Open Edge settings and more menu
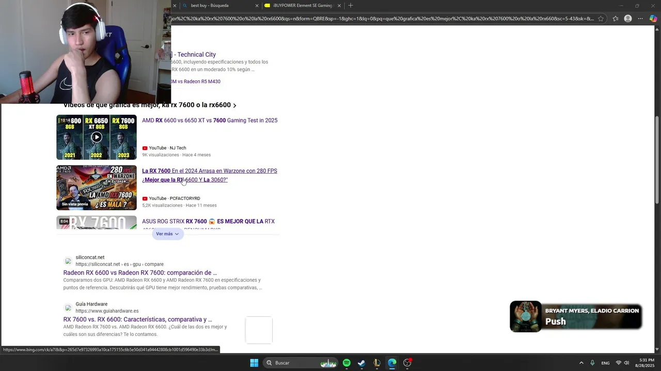 click(x=640, y=19)
